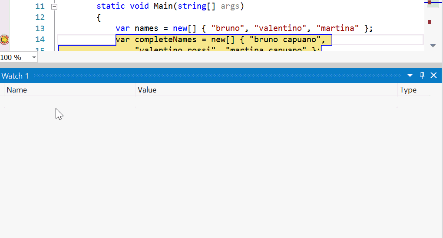Click on the "names" variable on line 13
443x238 pixels.
click(x=146, y=29)
